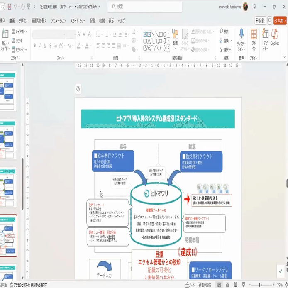Click the 勤怠奉行クラウド blue box

click(x=201, y=161)
